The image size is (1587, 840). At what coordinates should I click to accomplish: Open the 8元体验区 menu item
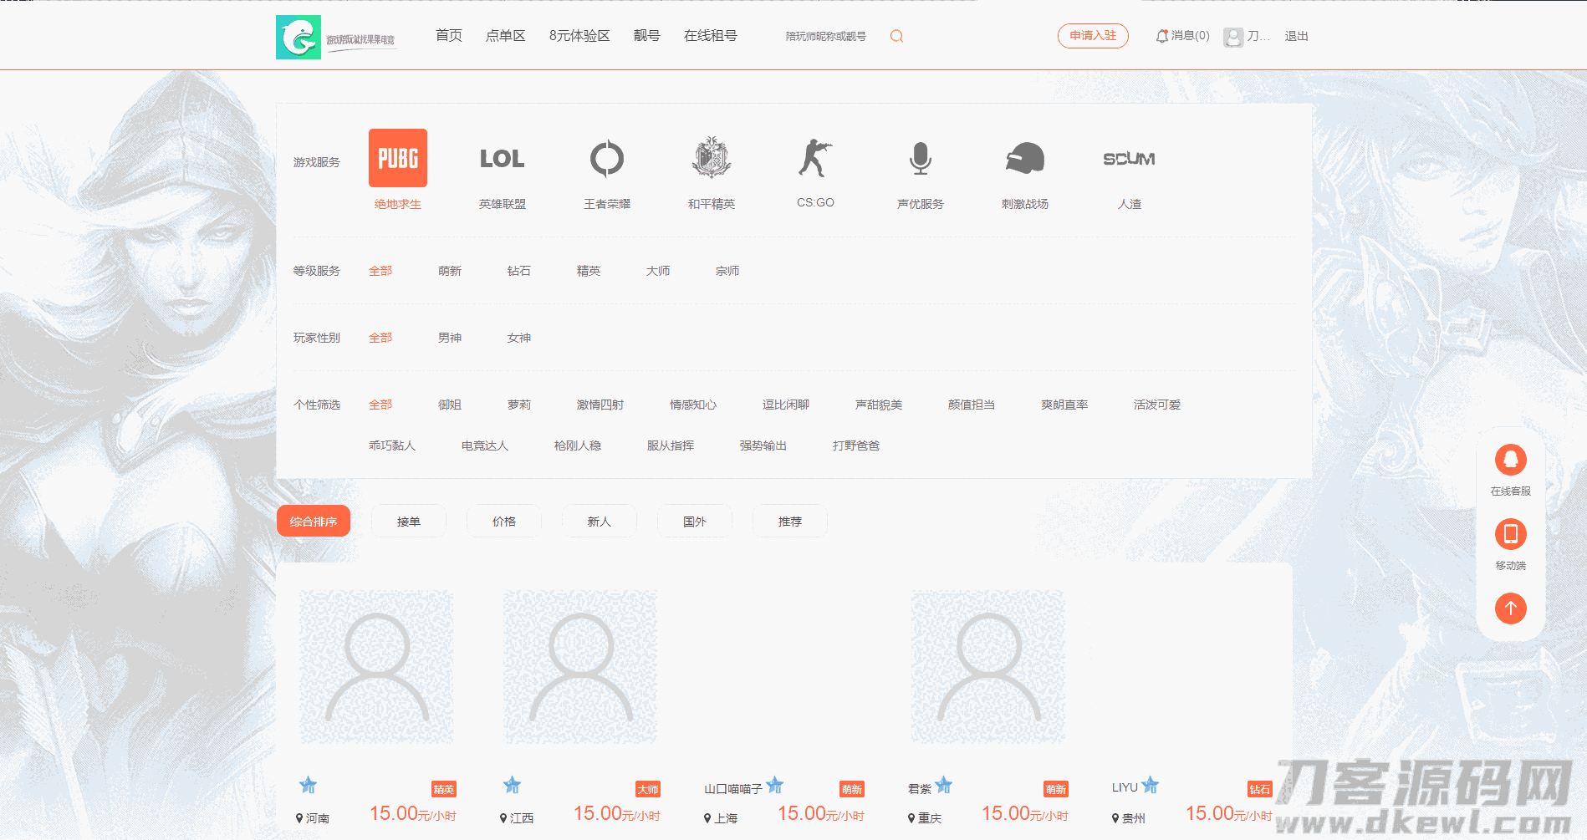[579, 36]
